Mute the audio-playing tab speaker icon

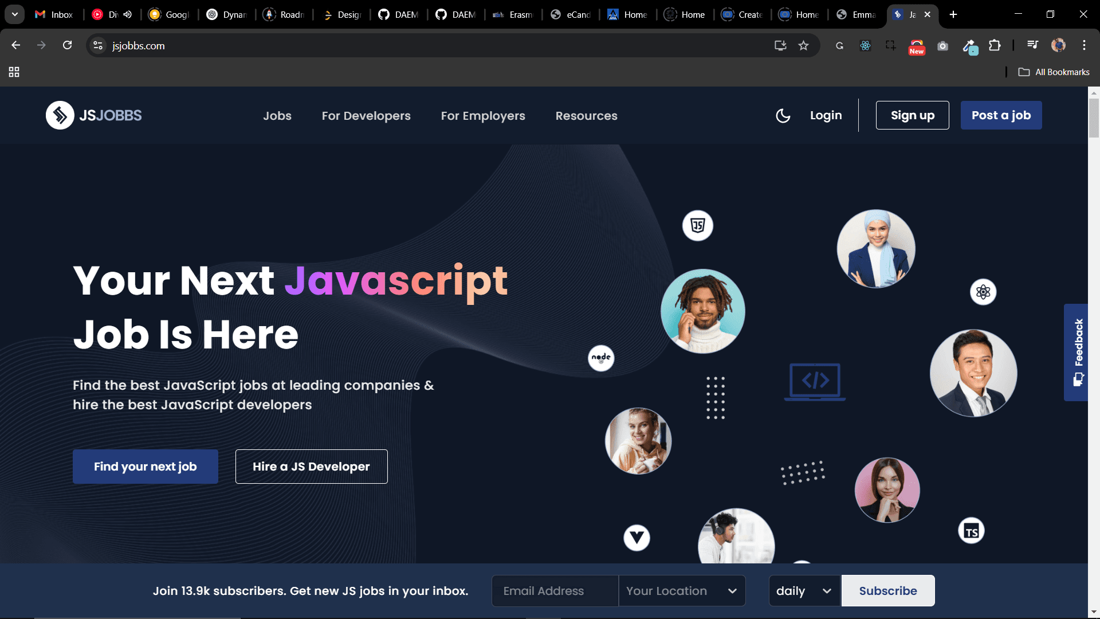point(127,14)
